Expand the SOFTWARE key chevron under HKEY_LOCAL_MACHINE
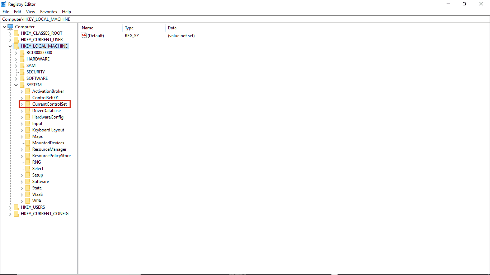 tap(16, 78)
